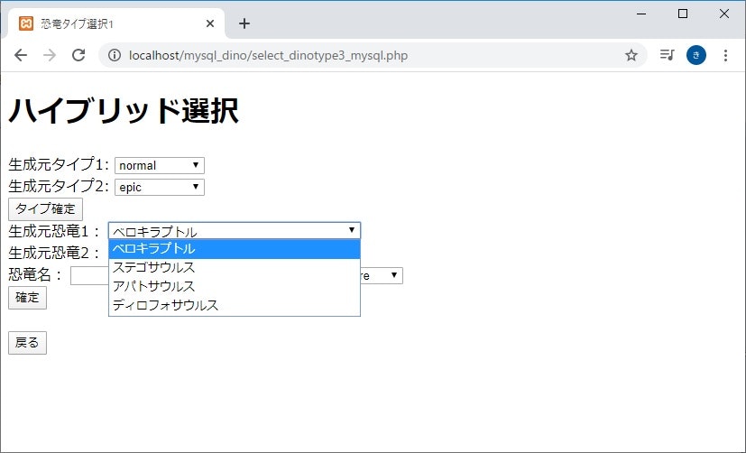Image resolution: width=746 pixels, height=453 pixels.
Task: Close the 恐竜タイプ選択1 tab
Action: 210,23
